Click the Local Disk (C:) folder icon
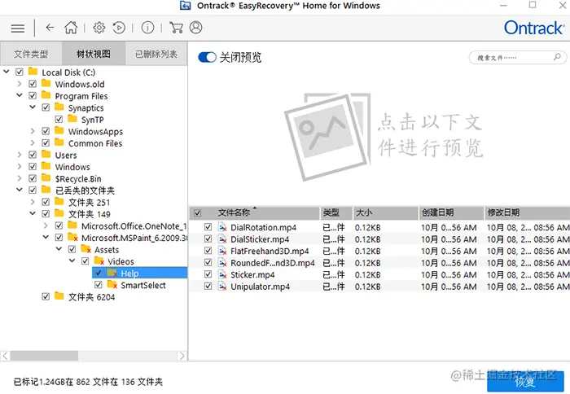Screen dimensions: 570x394 pyautogui.click(x=33, y=72)
